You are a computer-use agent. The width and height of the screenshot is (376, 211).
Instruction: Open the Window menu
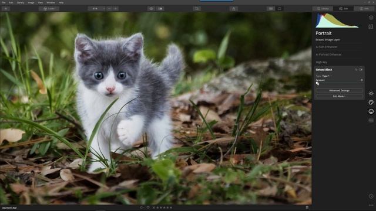pyautogui.click(x=51, y=2)
